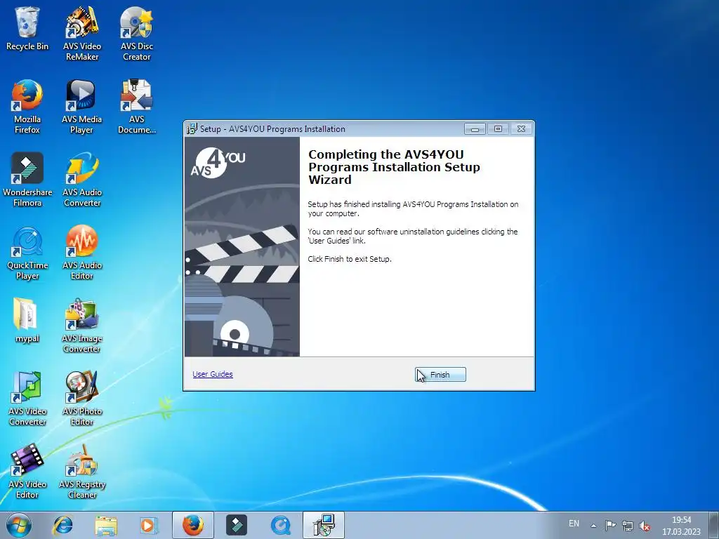
Task: Open Windows Explorer from the taskbar
Action: (106, 525)
